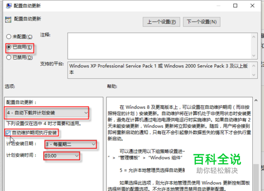
Task: Click inside the 注释 comment text box
Action: [x=159, y=46]
